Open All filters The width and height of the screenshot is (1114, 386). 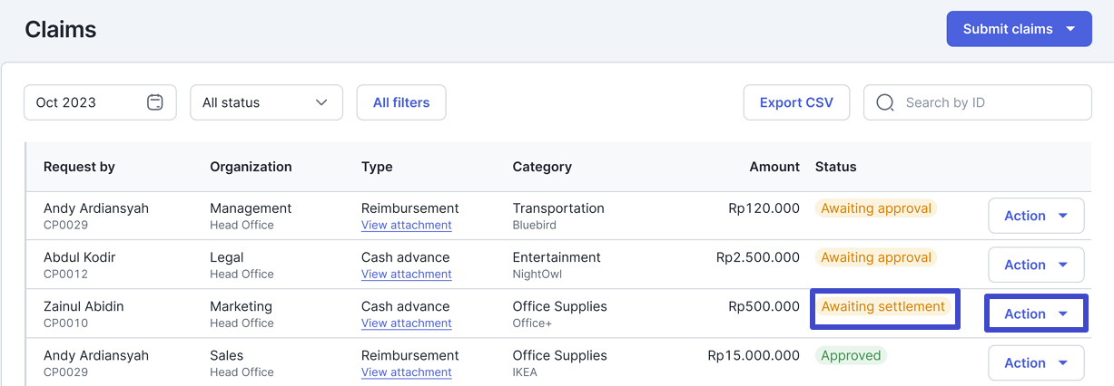pos(401,102)
